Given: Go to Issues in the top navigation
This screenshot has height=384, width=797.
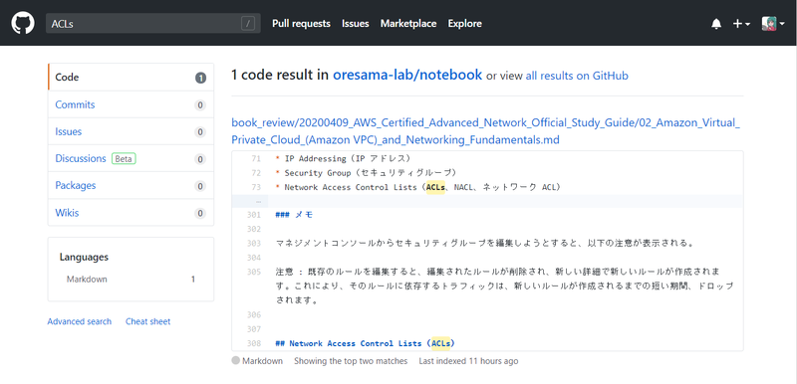Looking at the screenshot, I should (x=356, y=23).
